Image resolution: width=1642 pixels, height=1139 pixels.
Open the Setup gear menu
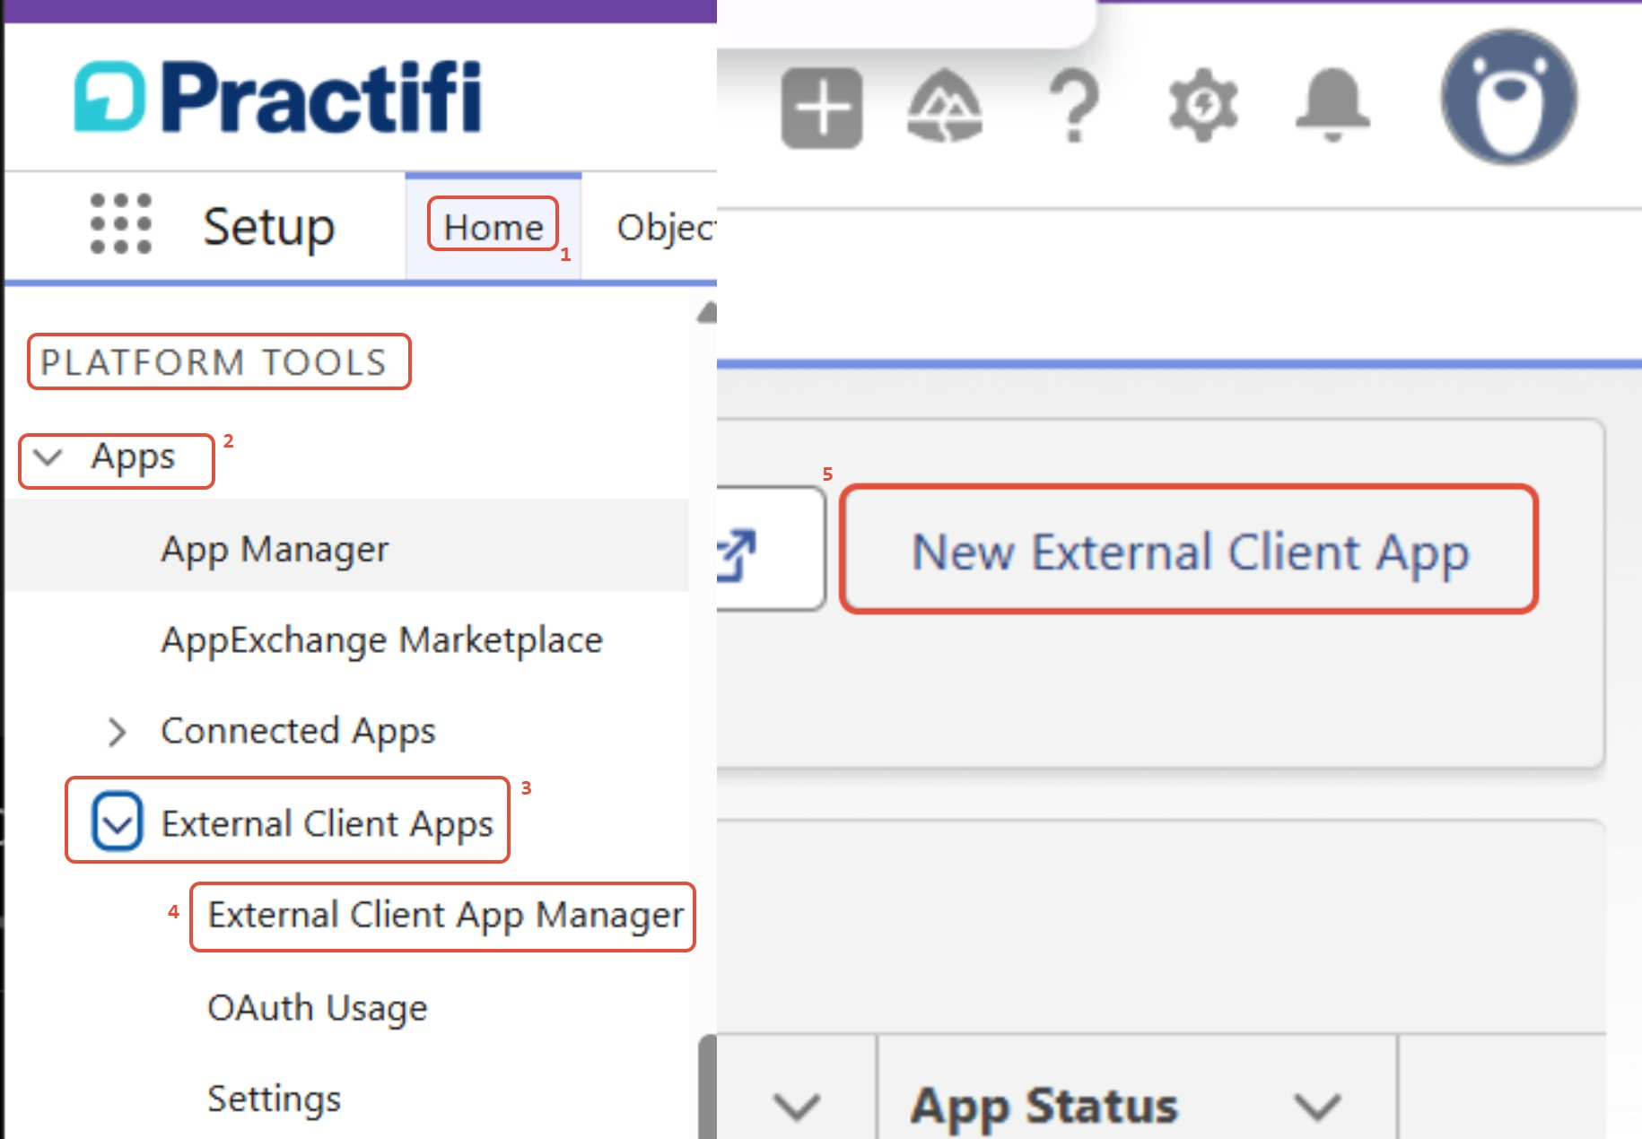(x=1203, y=106)
